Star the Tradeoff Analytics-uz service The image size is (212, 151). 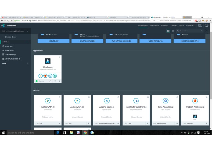click(207, 123)
